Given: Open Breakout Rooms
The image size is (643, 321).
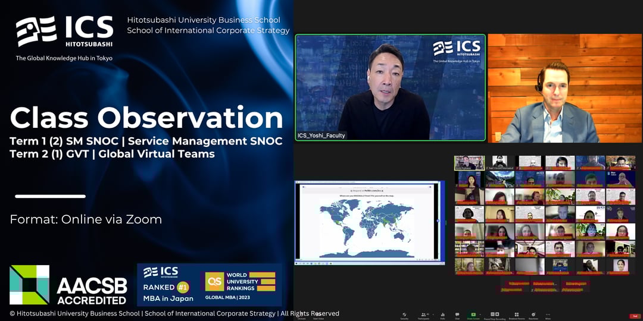Looking at the screenshot, I should click(x=517, y=316).
